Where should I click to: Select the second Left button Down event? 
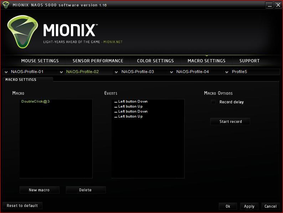[x=133, y=111]
